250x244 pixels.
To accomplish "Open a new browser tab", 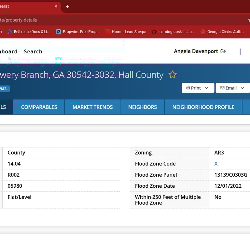I will coord(67,7).
